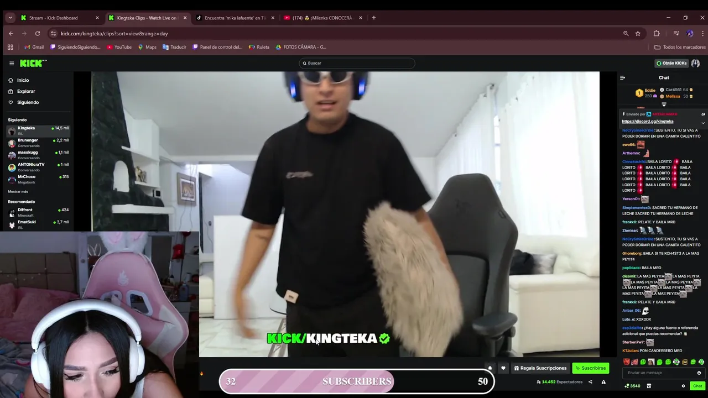The image size is (708, 398).
Task: Open the tab search dropdown arrow
Action: tap(10, 18)
